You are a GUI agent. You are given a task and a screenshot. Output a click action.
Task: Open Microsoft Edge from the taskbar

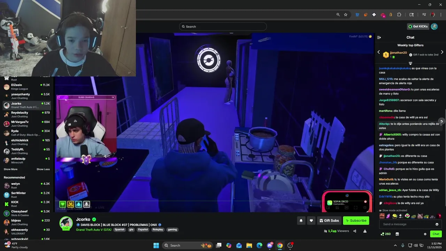pos(259,245)
